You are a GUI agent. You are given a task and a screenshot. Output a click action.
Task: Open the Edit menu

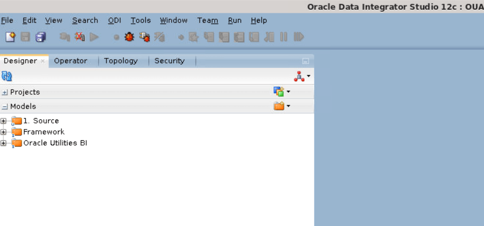coord(29,20)
